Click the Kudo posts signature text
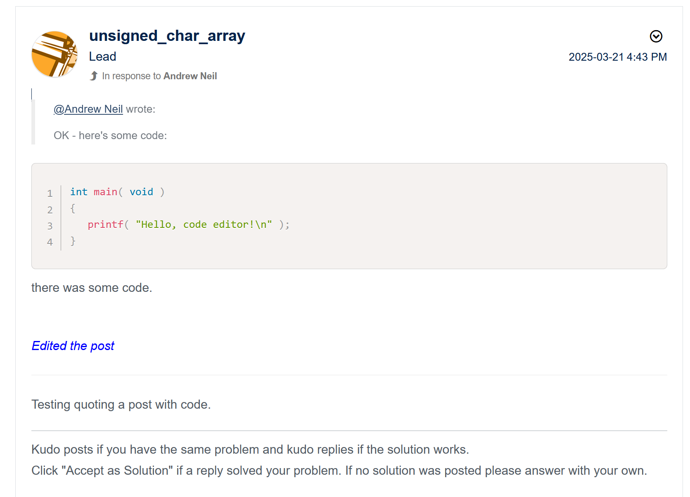The image size is (690, 497). tap(250, 450)
